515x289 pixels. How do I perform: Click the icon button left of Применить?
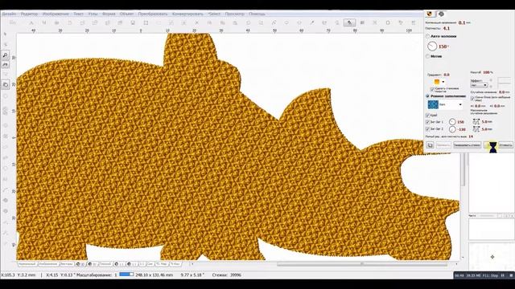430,144
